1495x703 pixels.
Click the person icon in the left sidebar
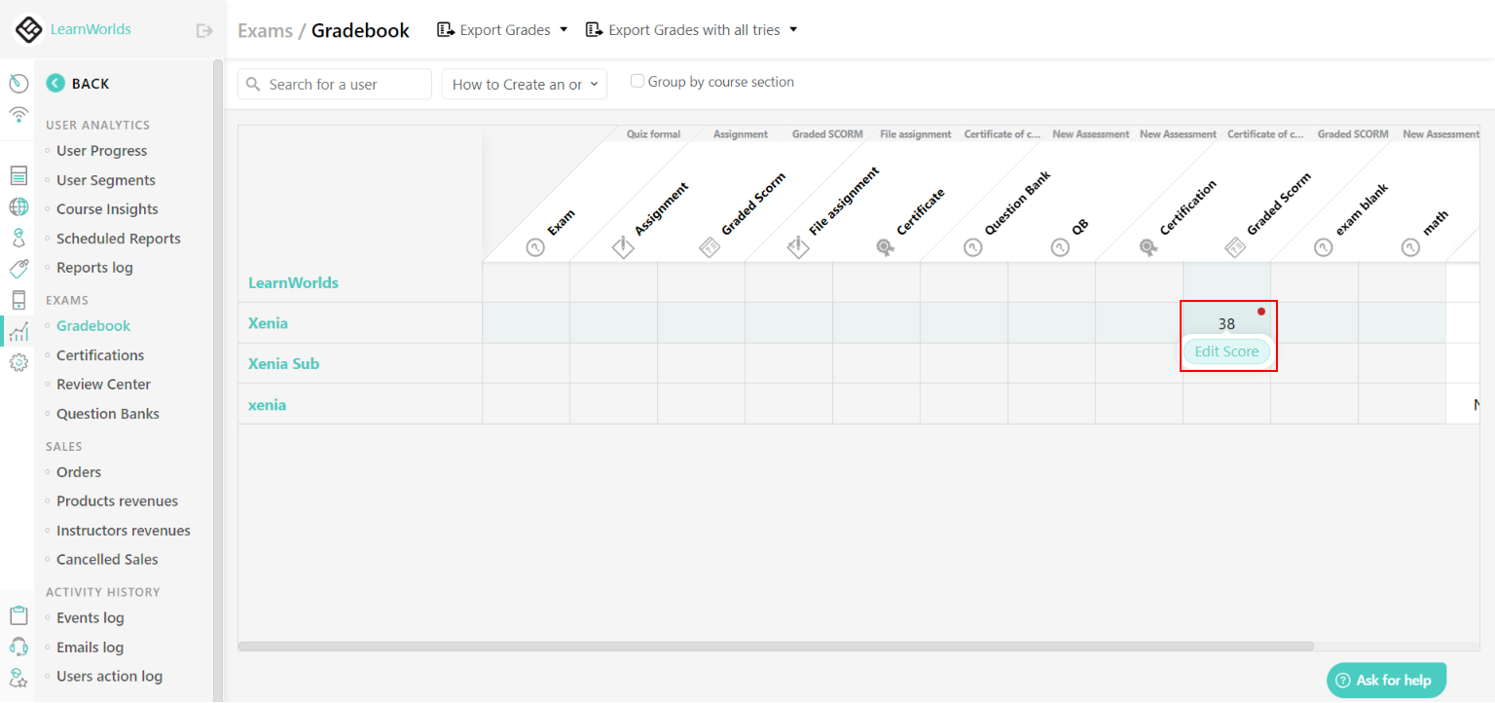tap(18, 239)
